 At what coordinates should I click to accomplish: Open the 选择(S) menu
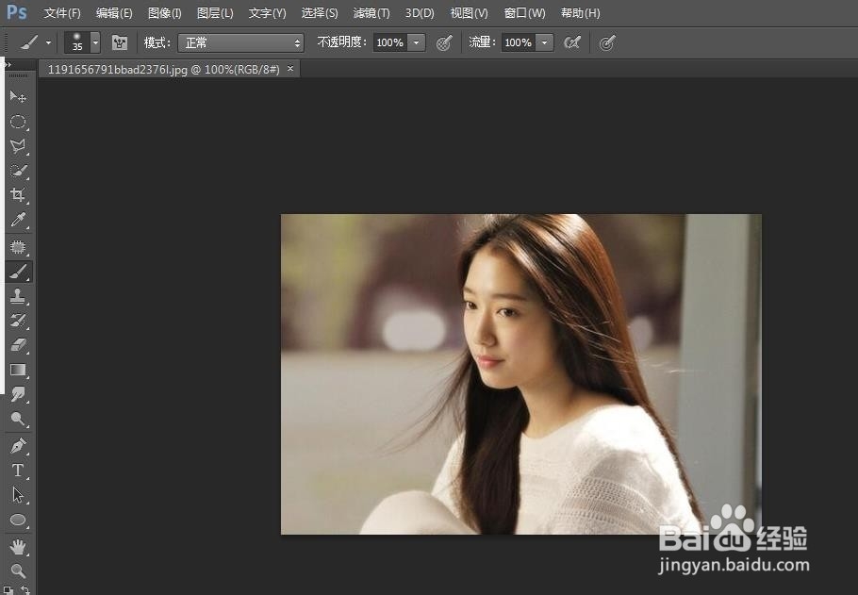click(x=320, y=12)
